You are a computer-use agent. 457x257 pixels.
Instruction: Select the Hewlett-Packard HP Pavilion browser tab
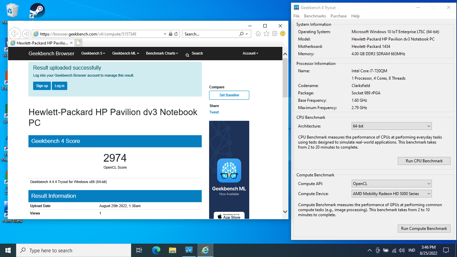click(x=41, y=43)
